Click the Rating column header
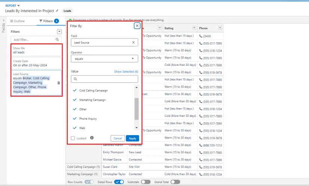Screen dimensions: 309x186 point(180,28)
